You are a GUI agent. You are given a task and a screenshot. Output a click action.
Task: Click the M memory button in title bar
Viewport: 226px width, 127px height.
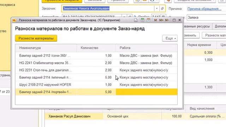(x=155, y=20)
